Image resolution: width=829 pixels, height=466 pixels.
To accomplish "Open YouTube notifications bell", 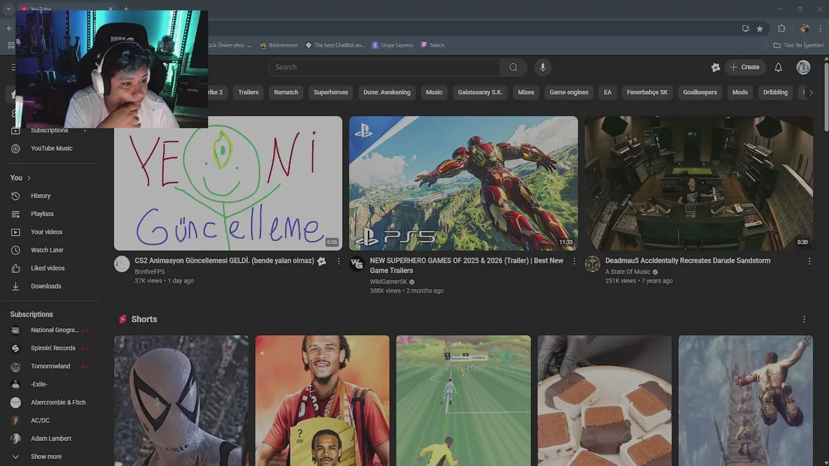I will click(778, 67).
